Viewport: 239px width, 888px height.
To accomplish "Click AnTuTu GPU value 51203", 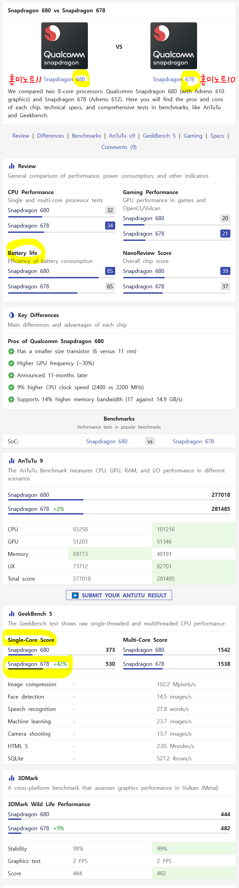I will (x=80, y=542).
